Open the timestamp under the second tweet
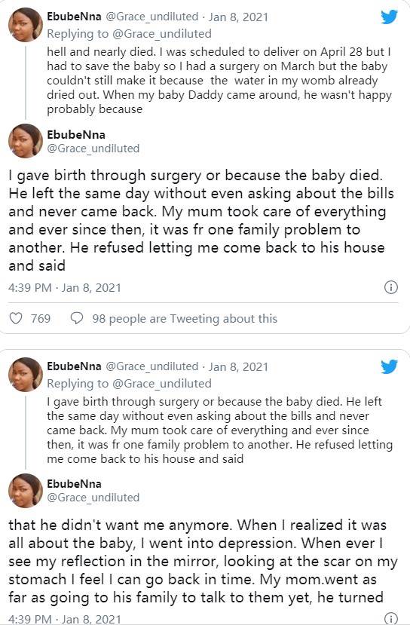The image size is (410, 625). pos(65,620)
